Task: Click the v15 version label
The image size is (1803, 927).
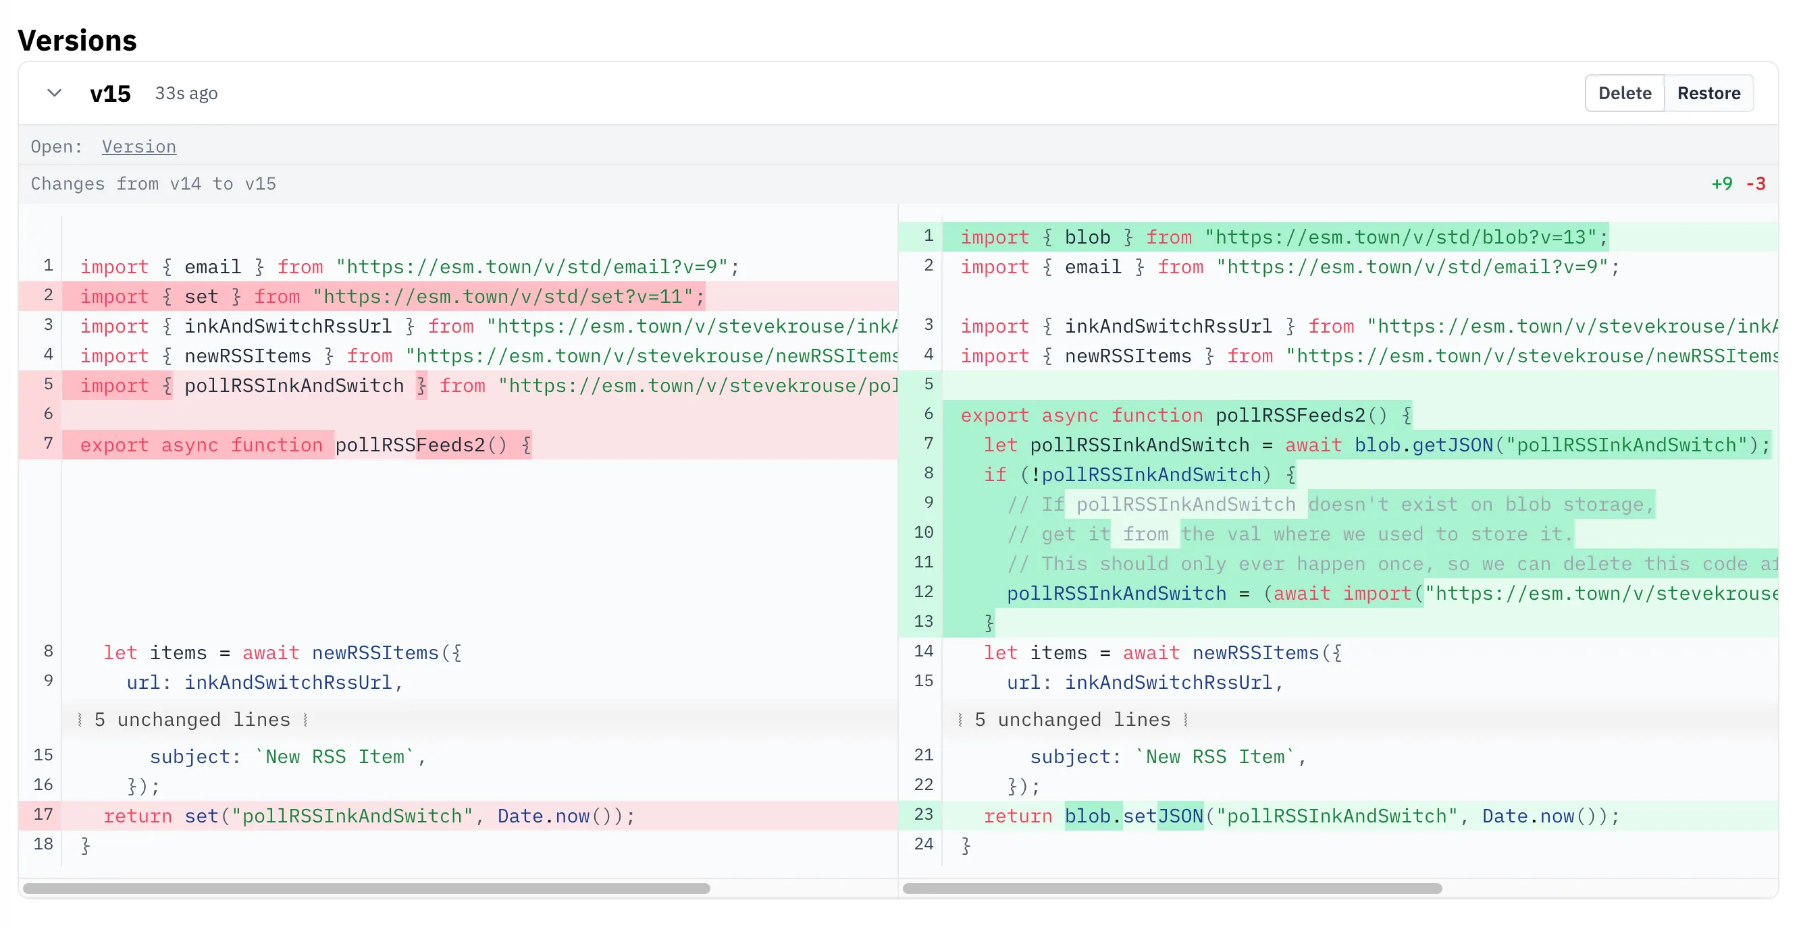Action: coord(111,94)
